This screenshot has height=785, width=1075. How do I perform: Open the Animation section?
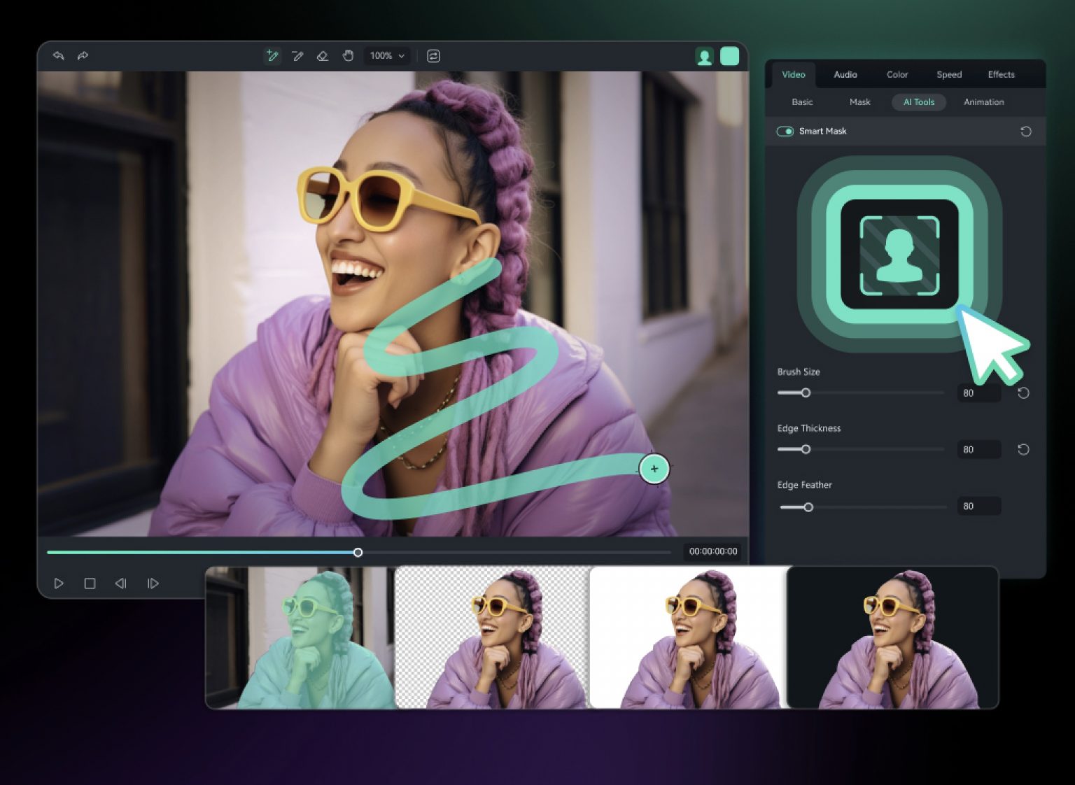point(983,102)
